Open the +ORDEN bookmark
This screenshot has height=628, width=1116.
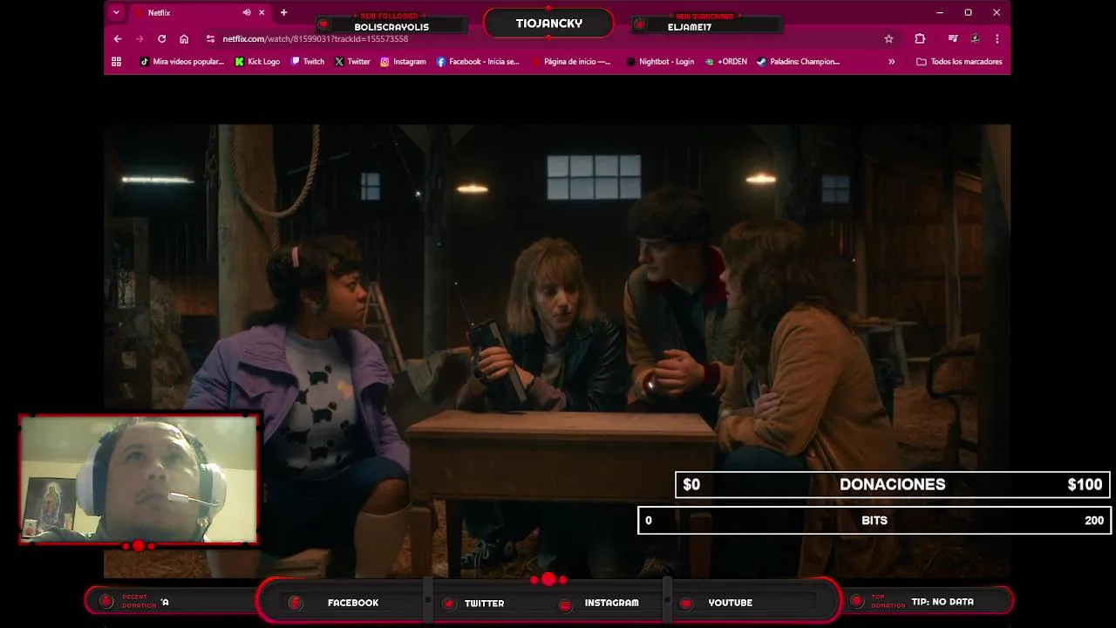click(x=726, y=62)
